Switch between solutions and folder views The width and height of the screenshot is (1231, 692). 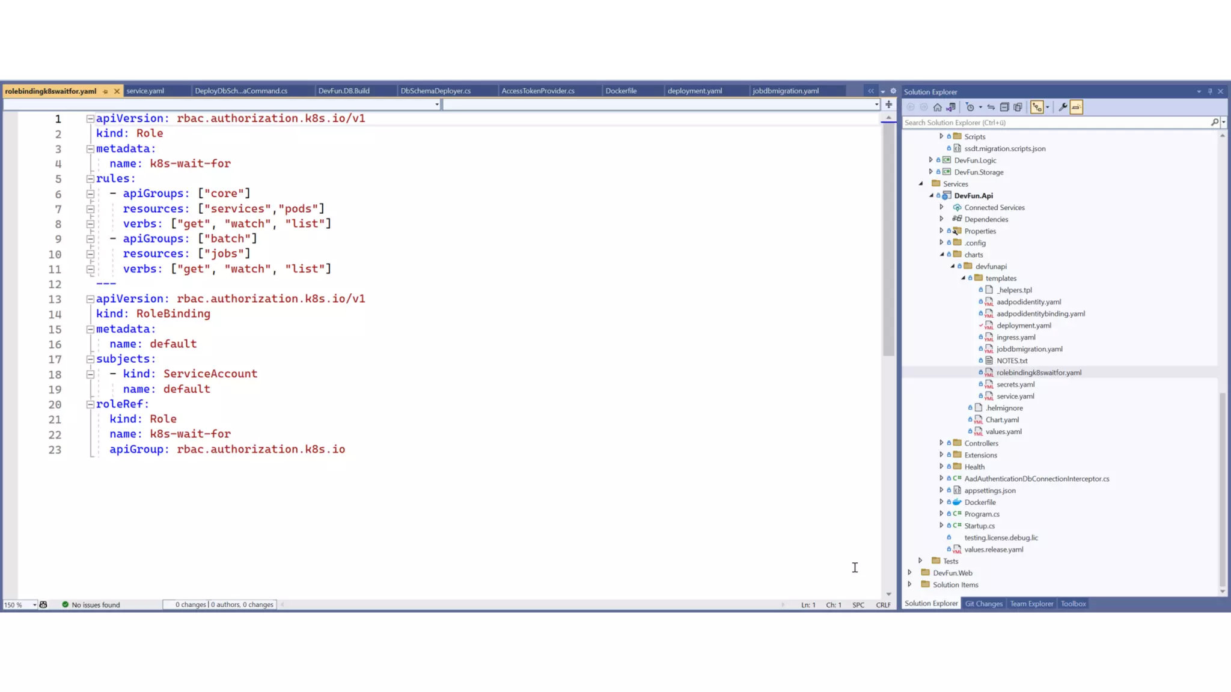951,108
